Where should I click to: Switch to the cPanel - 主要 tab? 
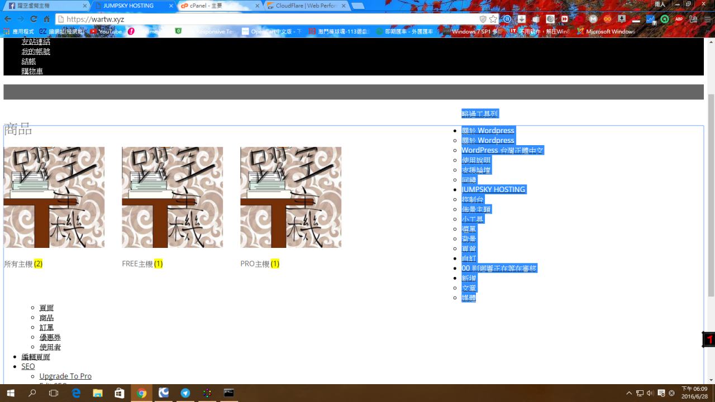coord(219,6)
